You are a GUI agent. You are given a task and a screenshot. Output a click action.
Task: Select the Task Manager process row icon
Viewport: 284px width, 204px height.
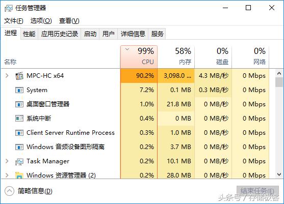19,161
